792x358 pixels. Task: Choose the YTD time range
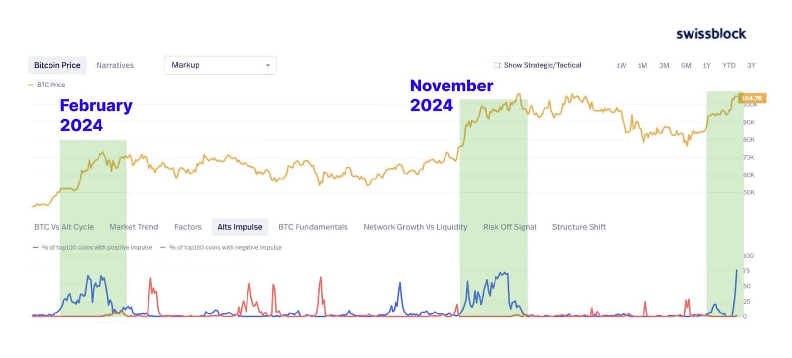(729, 65)
